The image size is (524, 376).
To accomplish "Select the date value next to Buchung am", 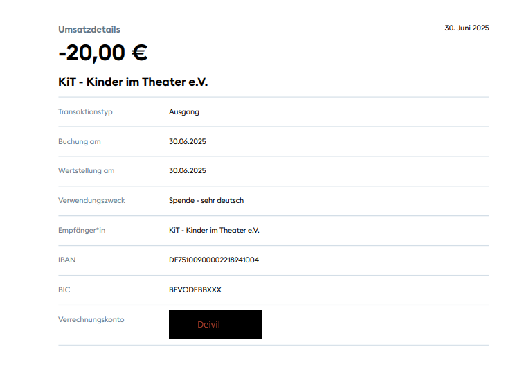I will click(188, 142).
